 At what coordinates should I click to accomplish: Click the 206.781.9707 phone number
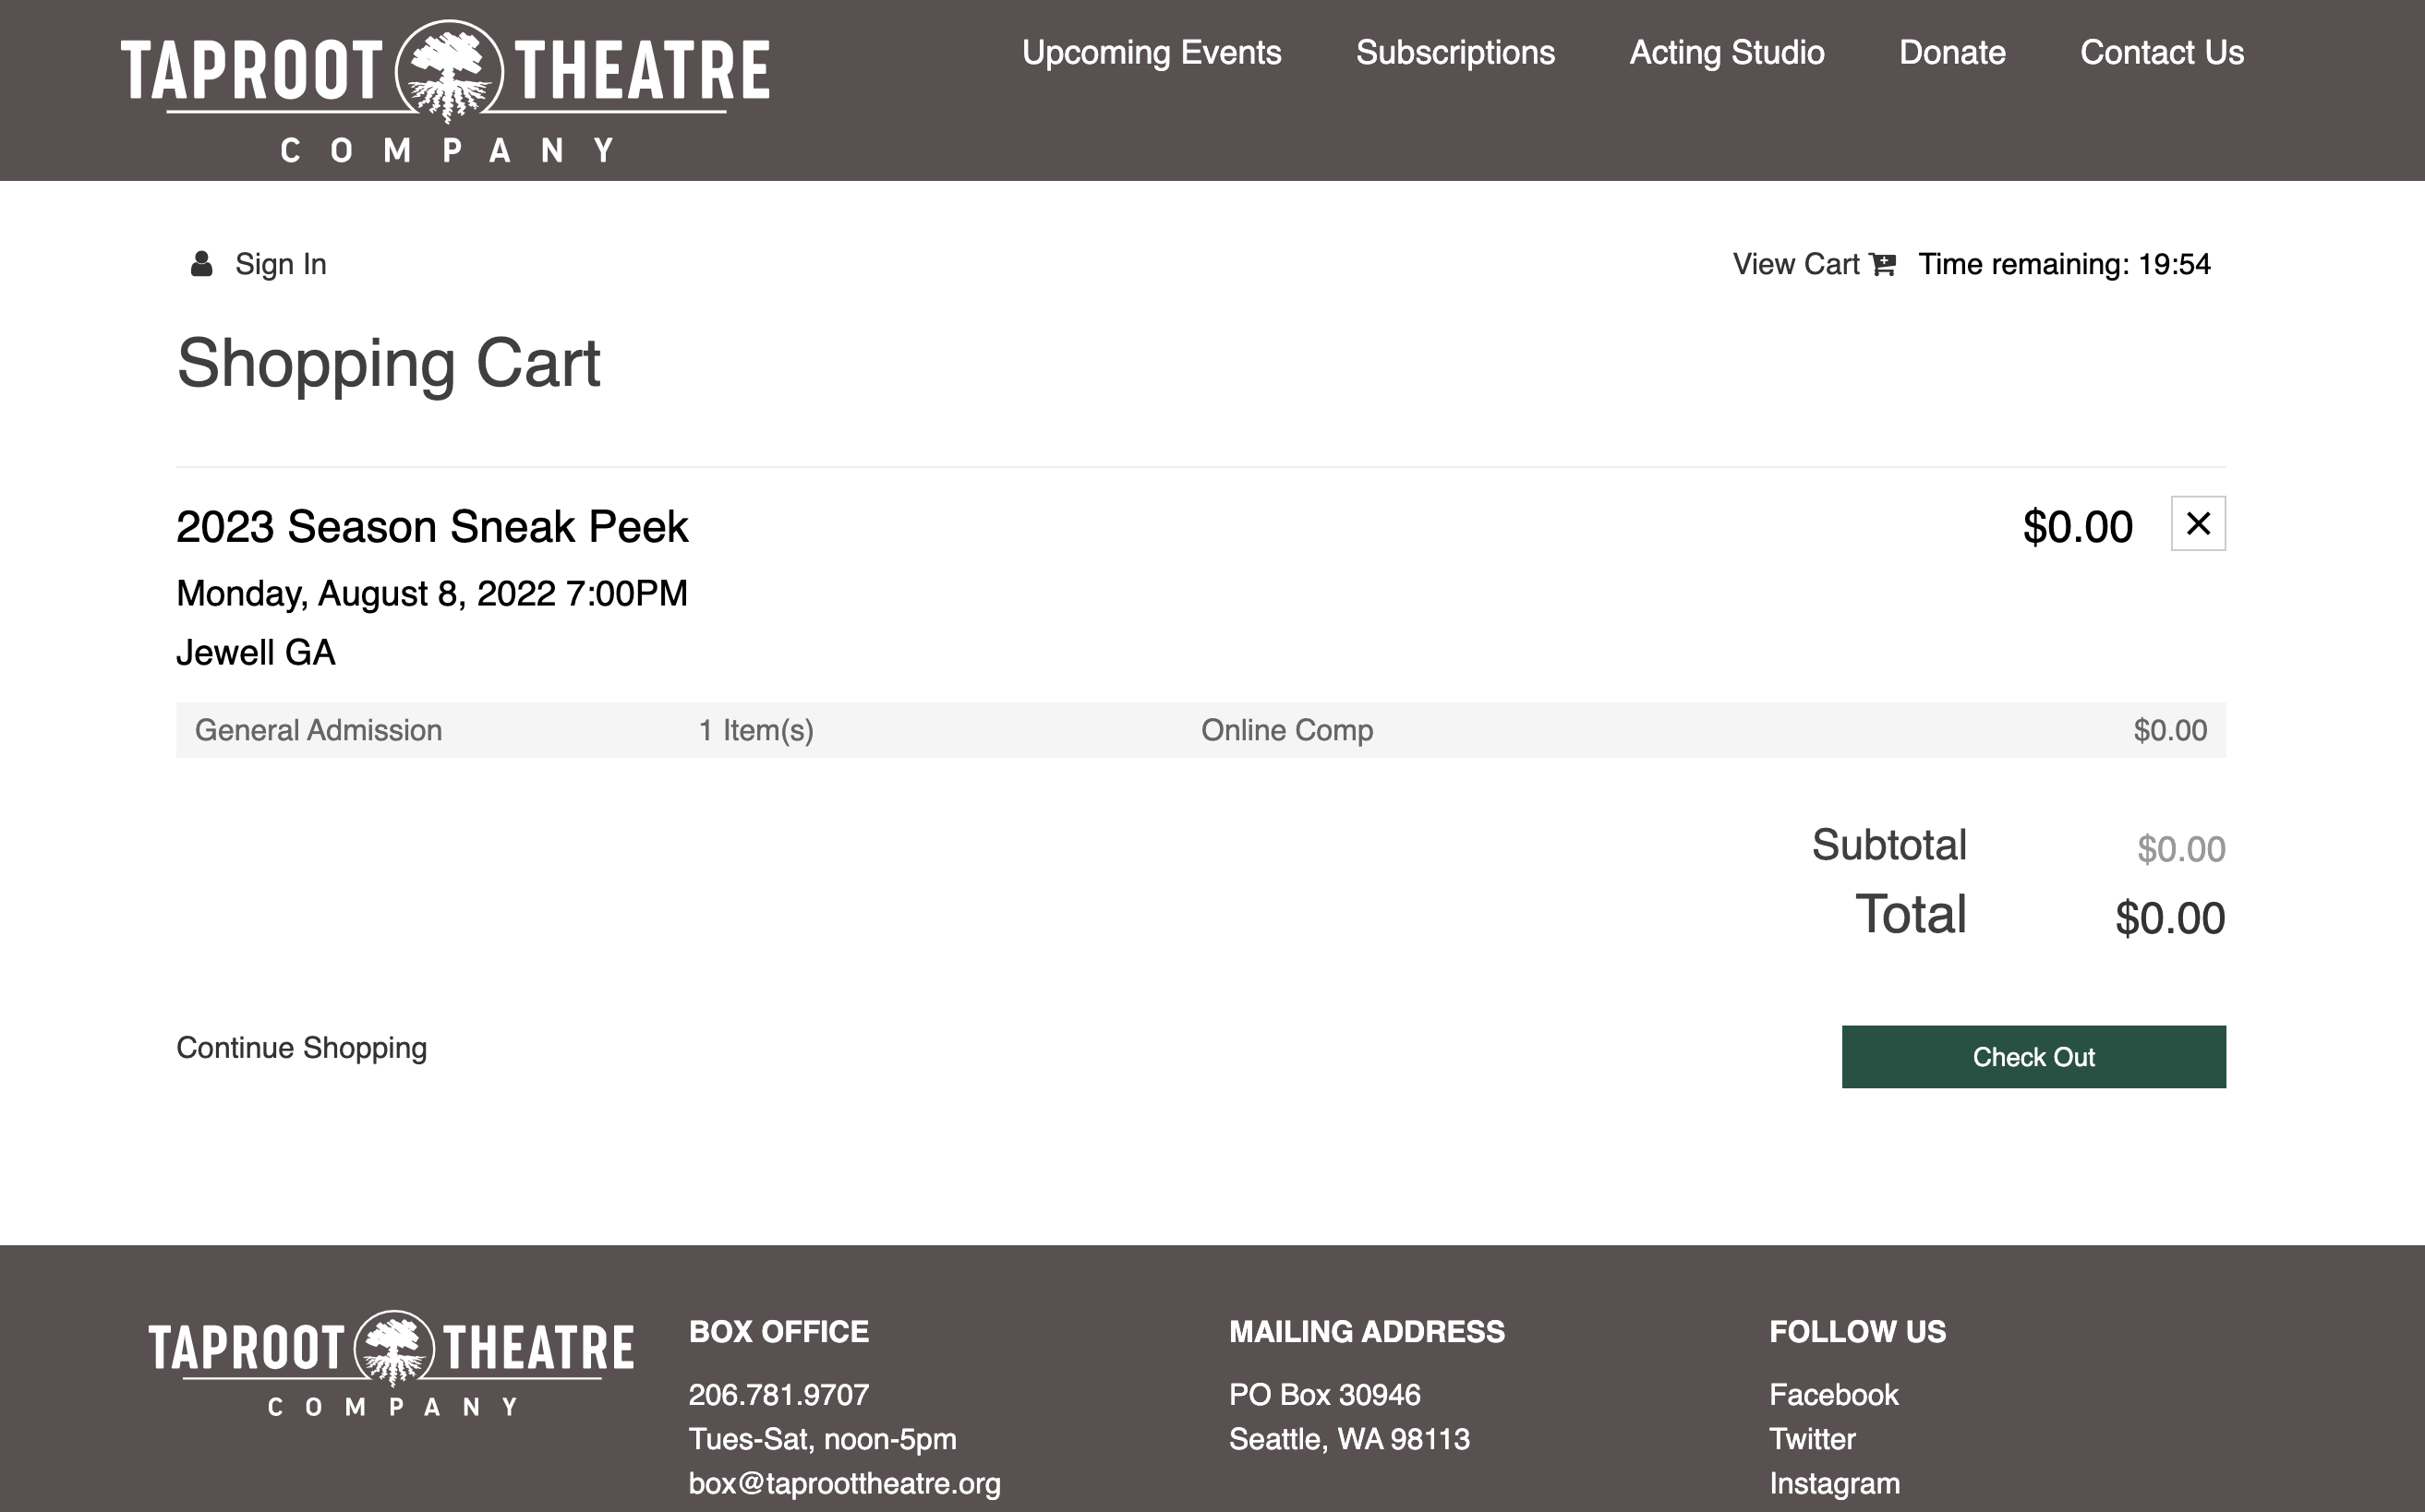[x=778, y=1394]
